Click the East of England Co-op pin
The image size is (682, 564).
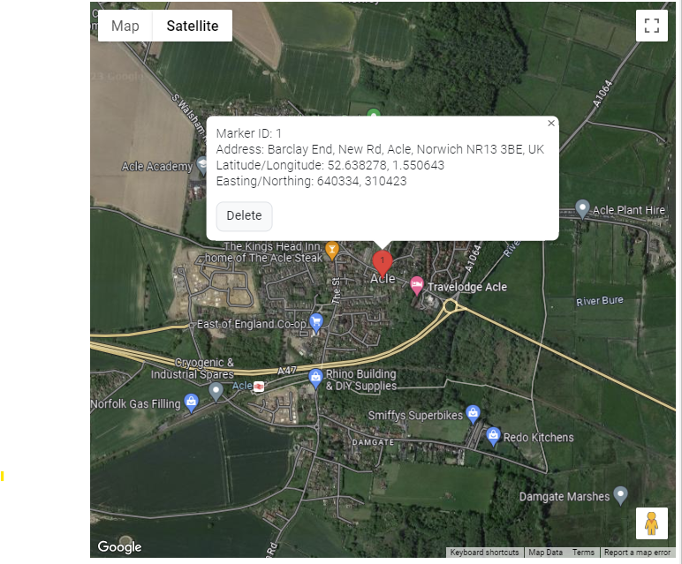(316, 321)
